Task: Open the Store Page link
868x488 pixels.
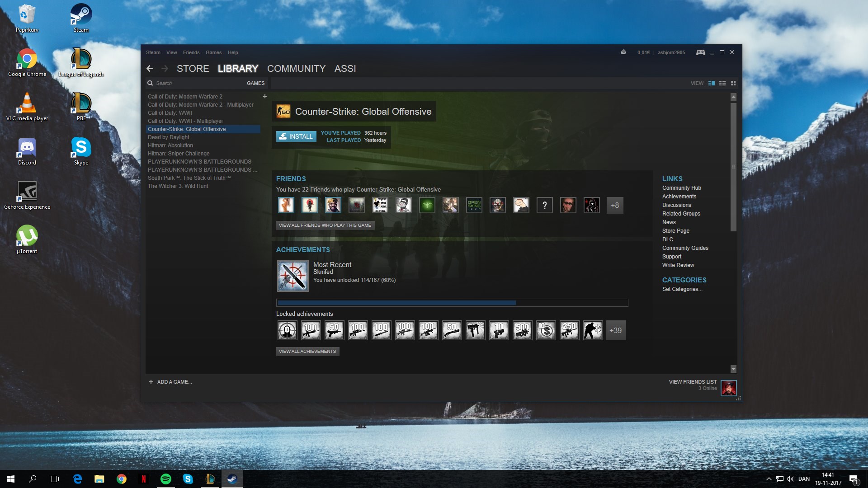Action: pyautogui.click(x=676, y=231)
